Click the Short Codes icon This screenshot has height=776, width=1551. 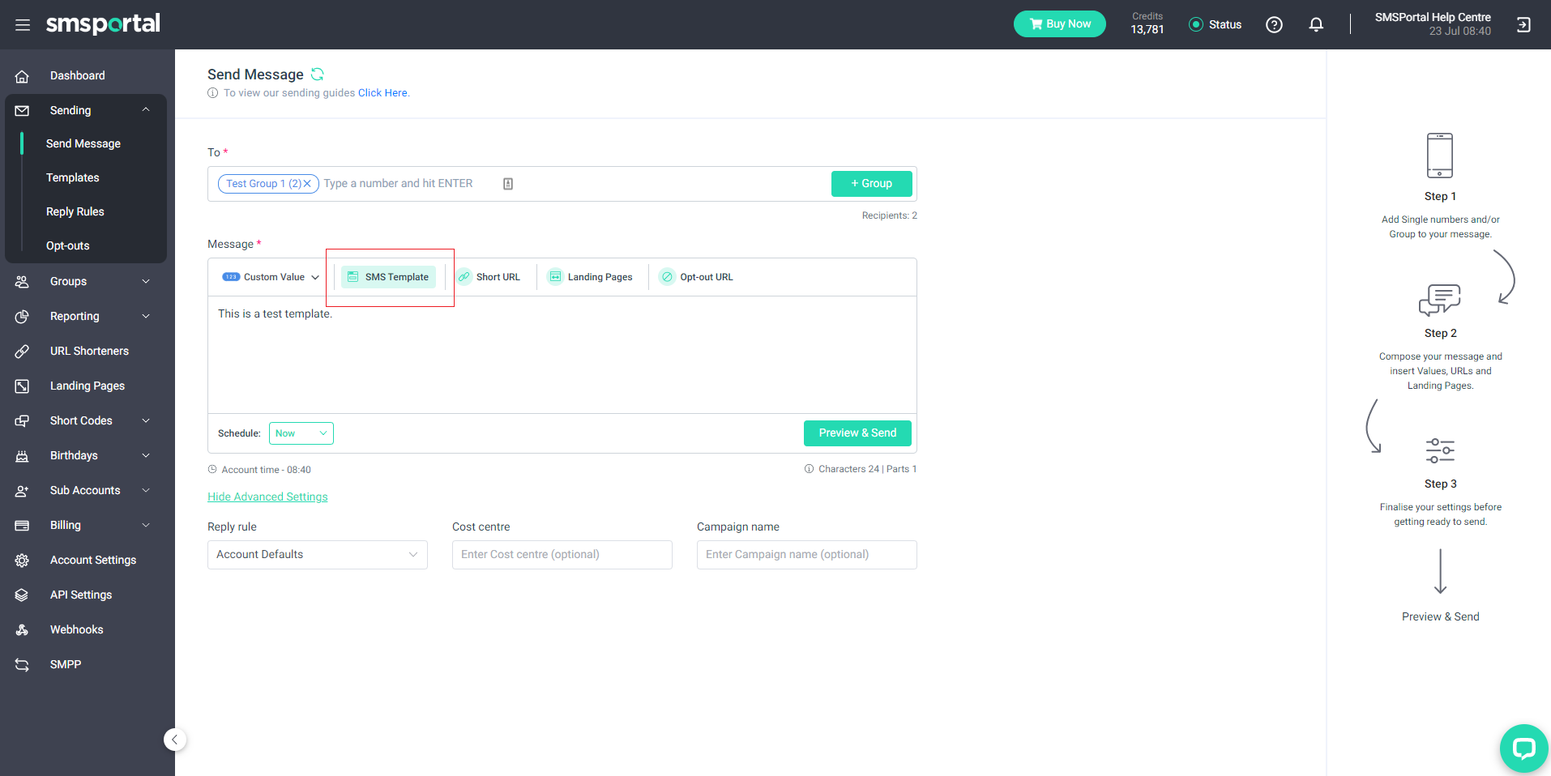click(x=22, y=421)
